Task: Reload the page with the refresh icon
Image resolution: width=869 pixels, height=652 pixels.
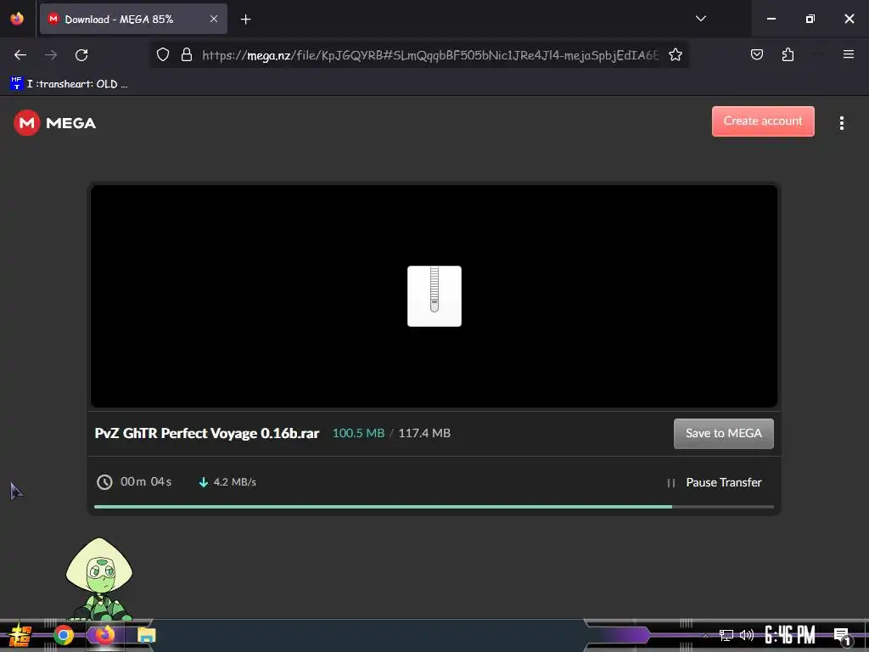Action: pos(81,55)
